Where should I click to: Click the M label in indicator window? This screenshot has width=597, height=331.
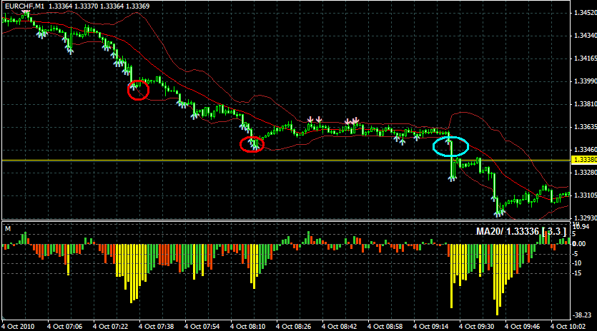(x=8, y=228)
